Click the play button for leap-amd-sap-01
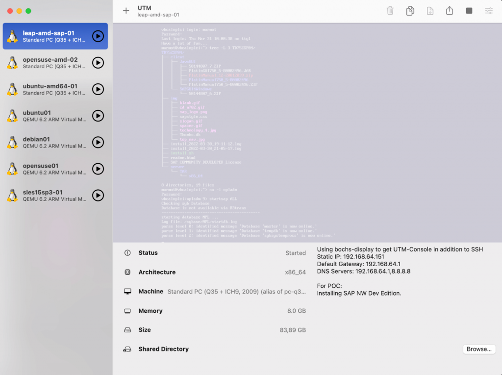The width and height of the screenshot is (502, 375). (98, 36)
